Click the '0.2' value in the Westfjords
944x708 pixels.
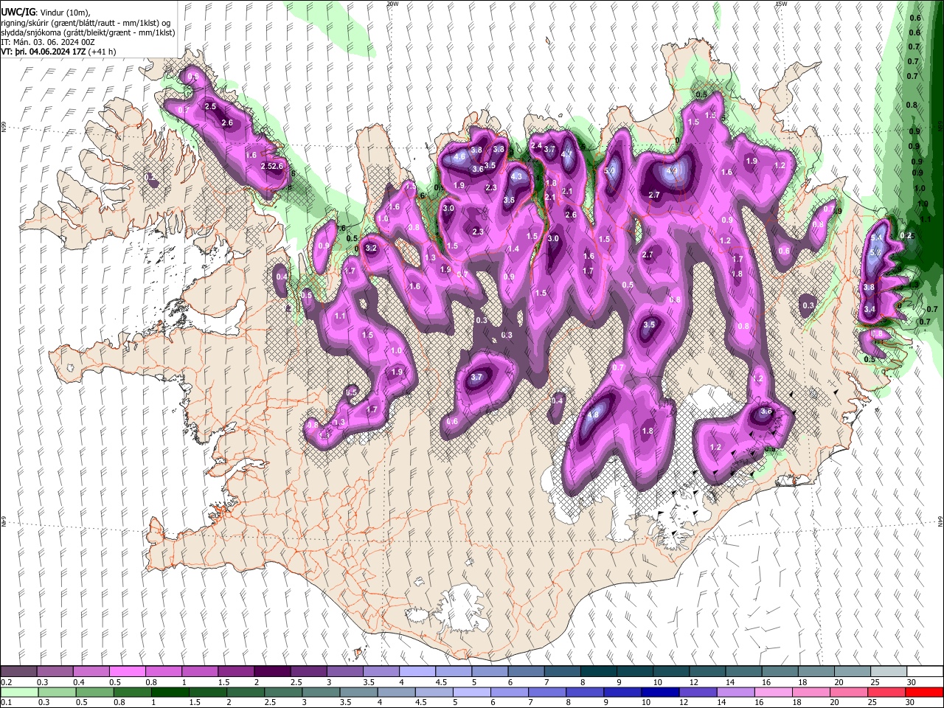coord(151,177)
